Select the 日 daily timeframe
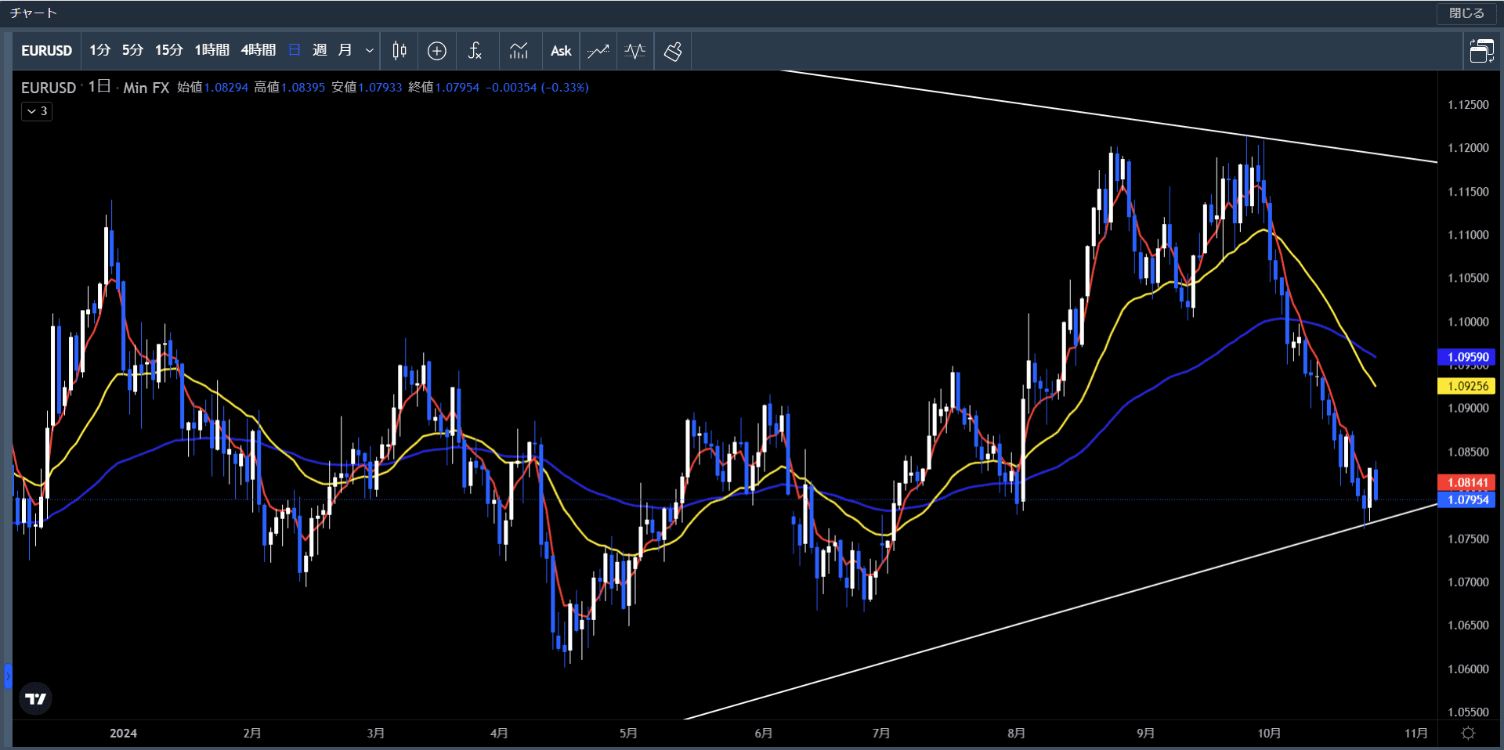The image size is (1504, 750). tap(295, 50)
